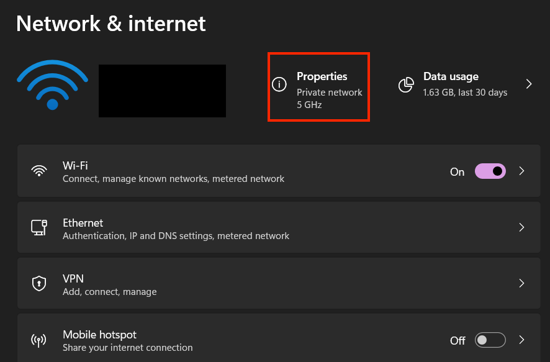This screenshot has width=550, height=362.
Task: Turn off the Wi-Fi toggle switch
Action: [490, 171]
